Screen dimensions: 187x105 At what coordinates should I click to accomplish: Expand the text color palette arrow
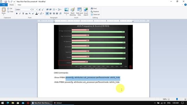click(x=39, y=13)
